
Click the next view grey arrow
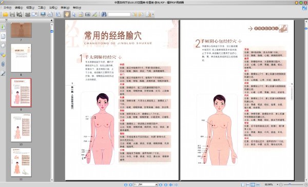click(x=176, y=184)
